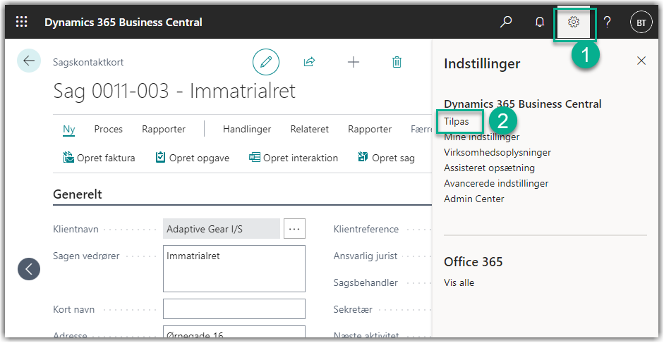Click the Vis alle link under Office 365
The image size is (664, 343).
tap(459, 282)
